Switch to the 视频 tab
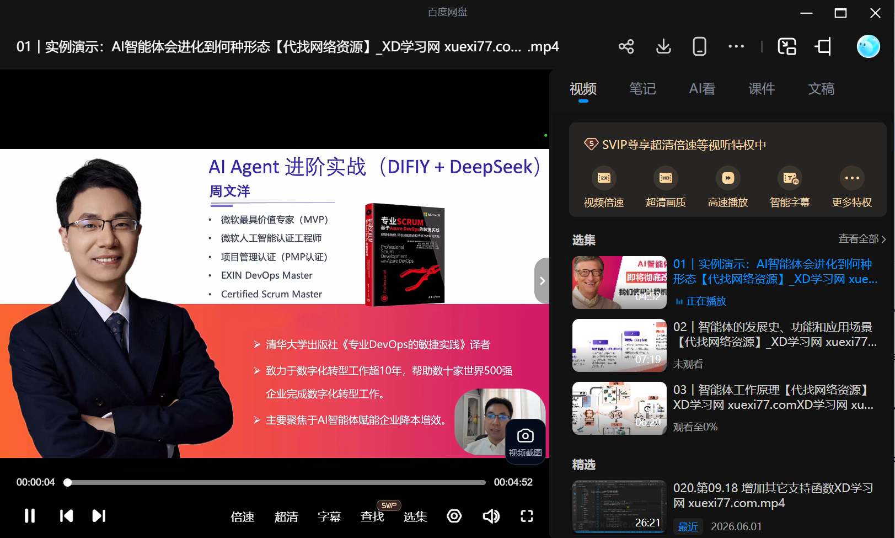Screen dimensions: 895x538 (583, 89)
